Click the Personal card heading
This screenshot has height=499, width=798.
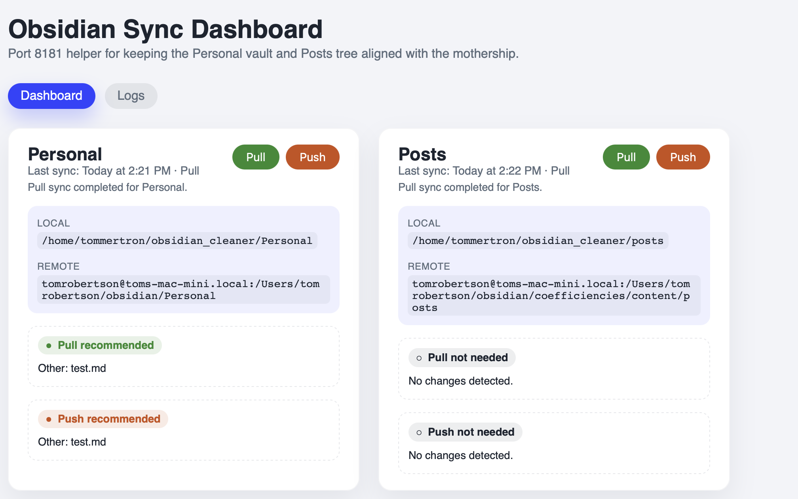click(65, 154)
